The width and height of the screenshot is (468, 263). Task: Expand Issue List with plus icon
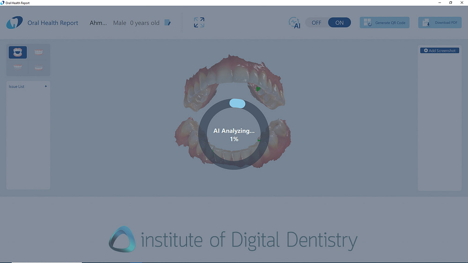click(x=45, y=86)
